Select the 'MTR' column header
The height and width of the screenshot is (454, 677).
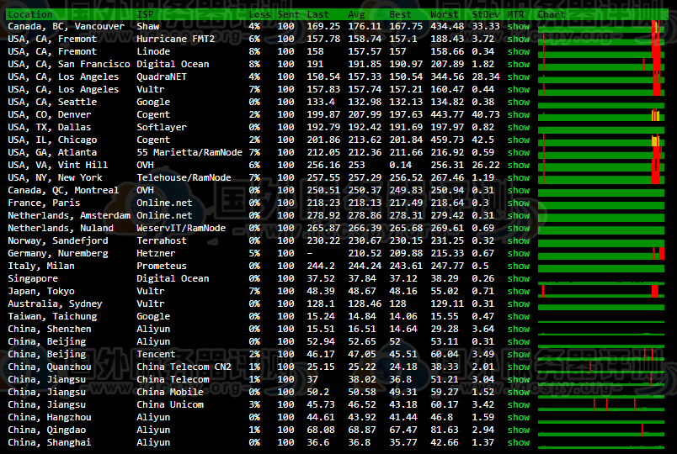coord(515,14)
